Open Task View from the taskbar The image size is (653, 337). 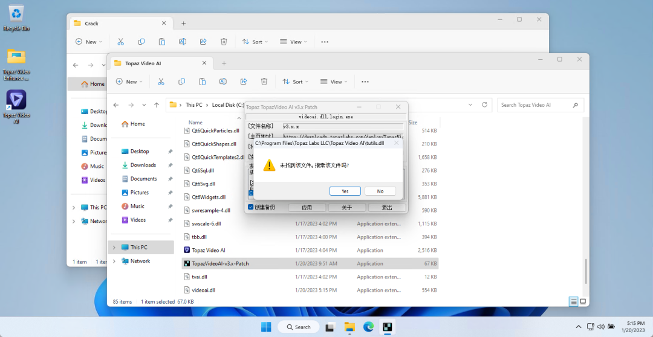click(330, 327)
